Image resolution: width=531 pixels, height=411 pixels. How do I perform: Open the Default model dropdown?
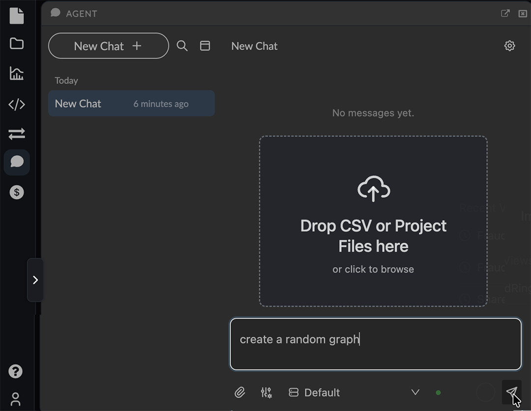pyautogui.click(x=354, y=392)
